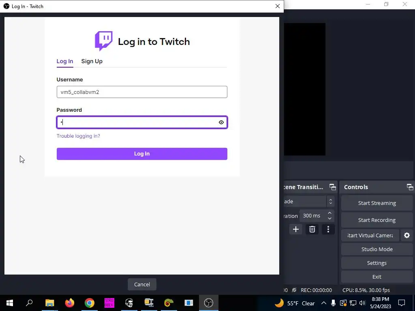Open the snail-icon taskbar app
This screenshot has height=311, width=415.
tap(169, 303)
